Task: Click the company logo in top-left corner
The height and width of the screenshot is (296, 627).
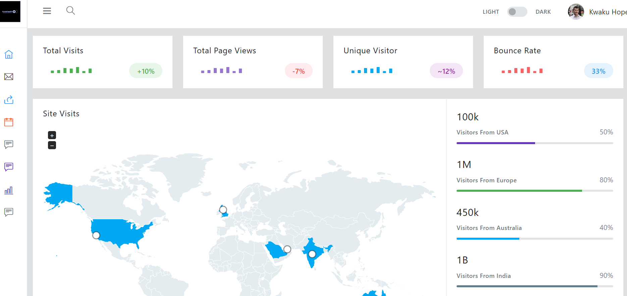Action: pos(10,12)
